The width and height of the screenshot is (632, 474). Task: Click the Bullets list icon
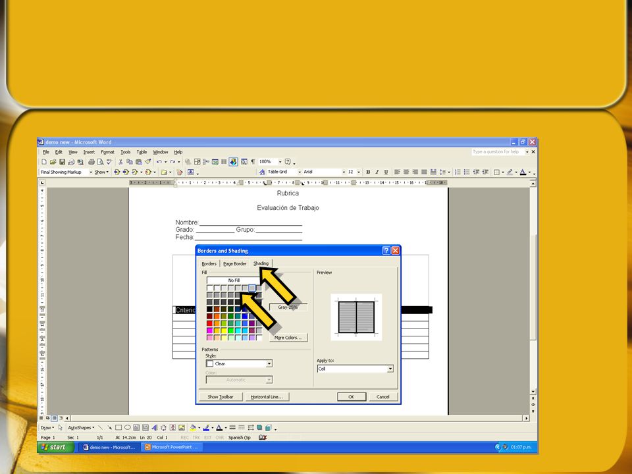pos(467,172)
